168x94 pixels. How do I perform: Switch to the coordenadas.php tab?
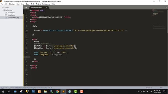(x=36, y=8)
